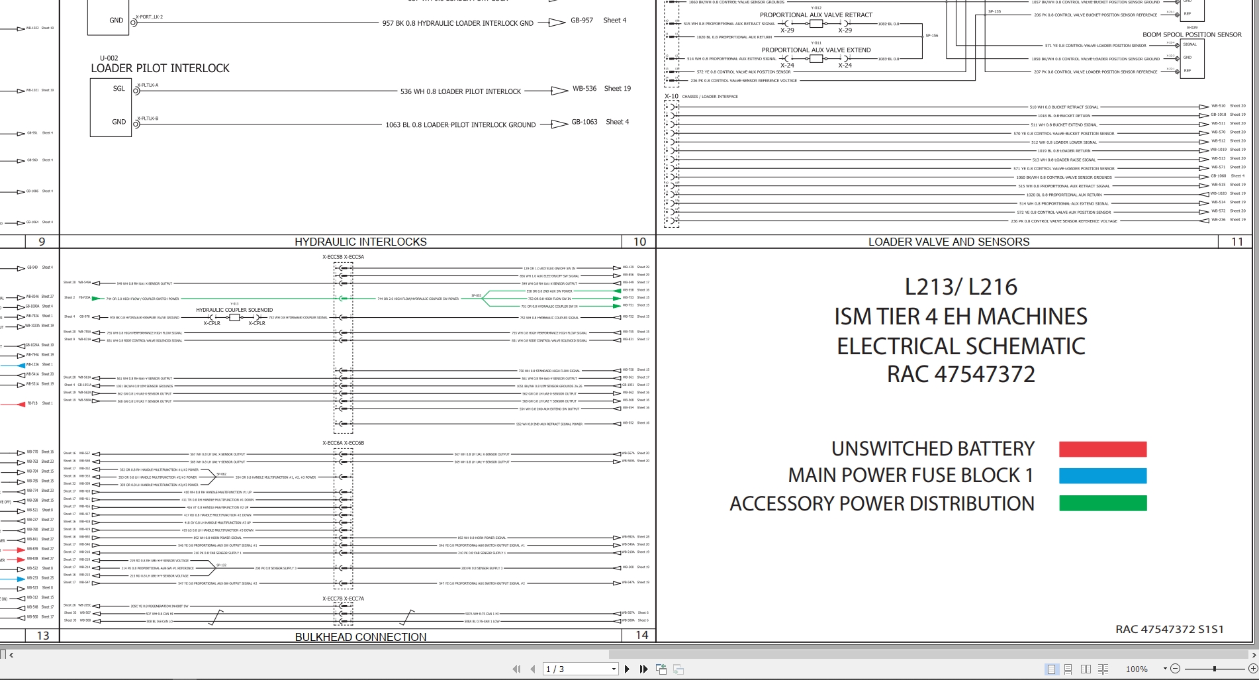Screen dimensions: 1259x680
Task: Click the zoom slider handle
Action: click(x=1215, y=669)
